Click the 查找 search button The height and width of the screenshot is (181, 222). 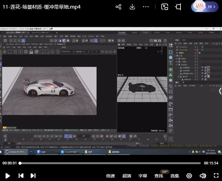159,176
